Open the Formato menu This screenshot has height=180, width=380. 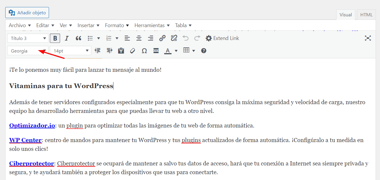[x=117, y=25]
